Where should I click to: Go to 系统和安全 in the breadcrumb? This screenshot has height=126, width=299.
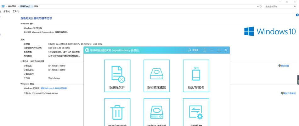pos(25,7)
